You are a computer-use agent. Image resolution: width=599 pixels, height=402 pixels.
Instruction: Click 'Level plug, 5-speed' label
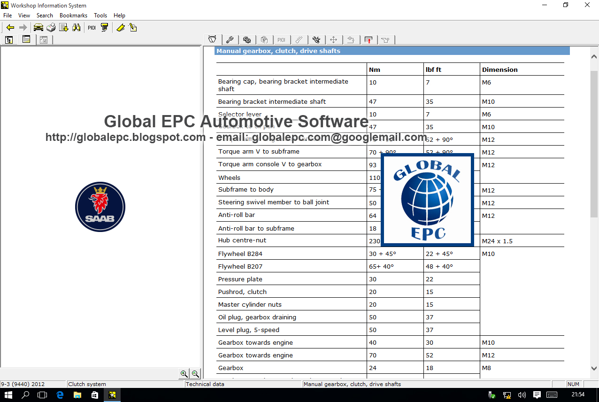coord(249,330)
